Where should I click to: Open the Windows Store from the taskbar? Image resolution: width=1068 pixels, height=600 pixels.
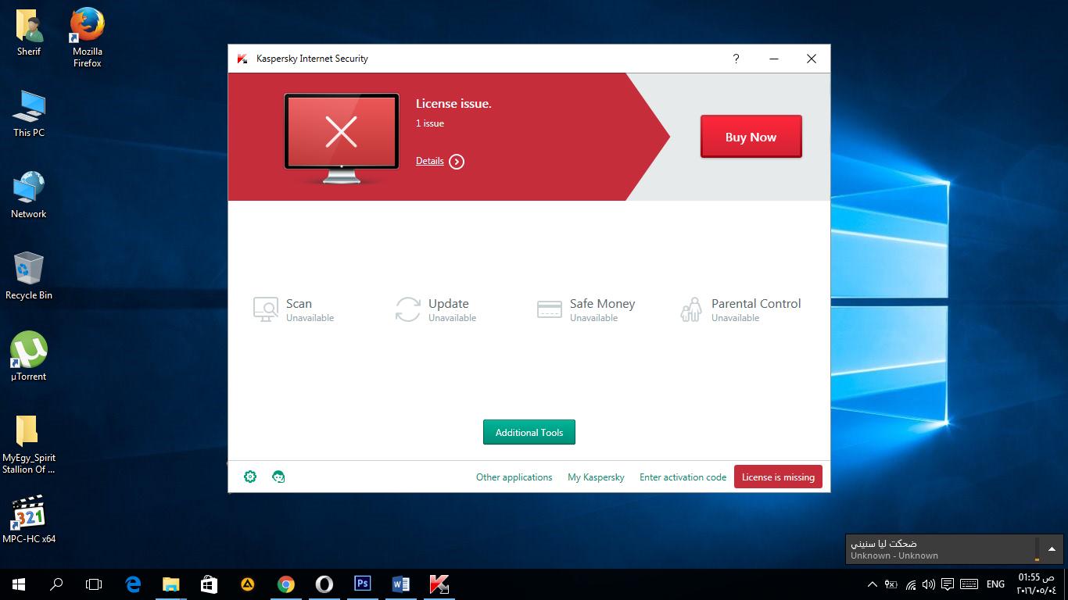click(209, 584)
